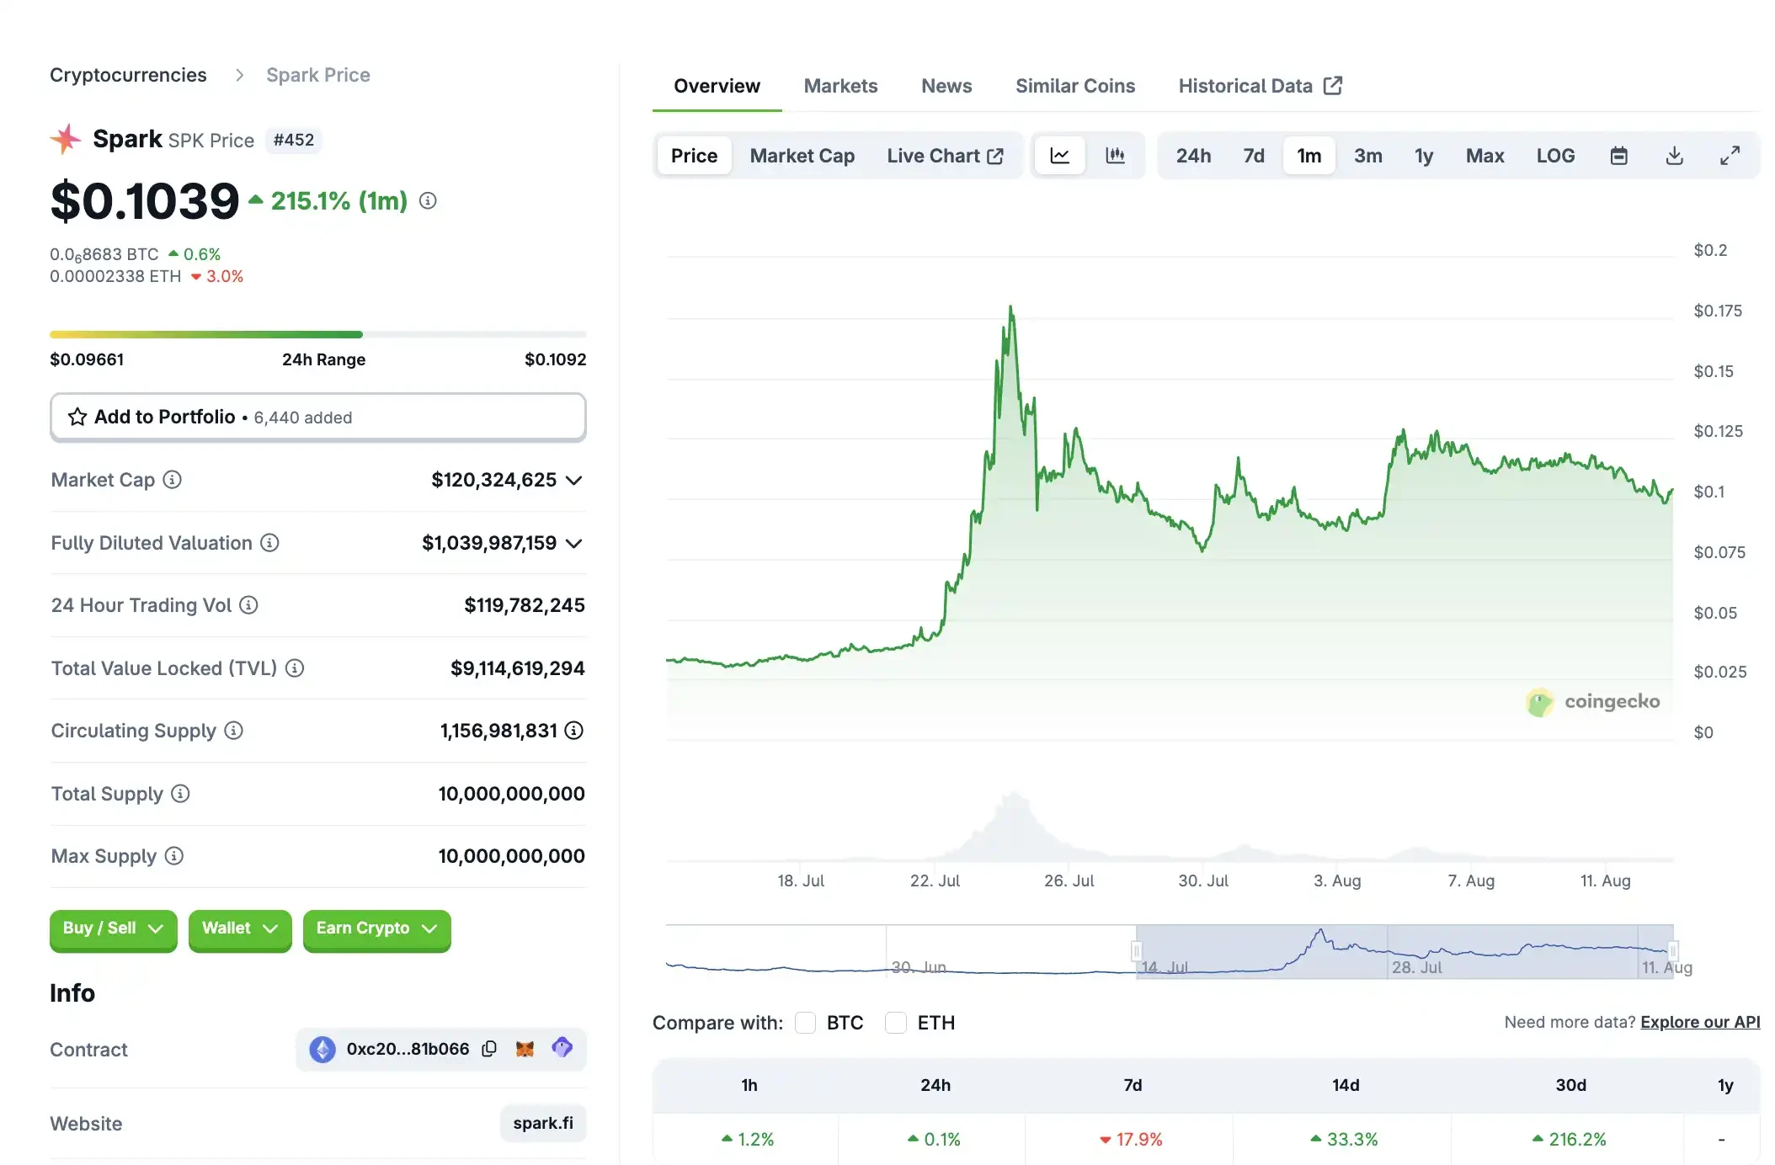Open the calendar date range picker
The width and height of the screenshot is (1775, 1165).
point(1618,155)
